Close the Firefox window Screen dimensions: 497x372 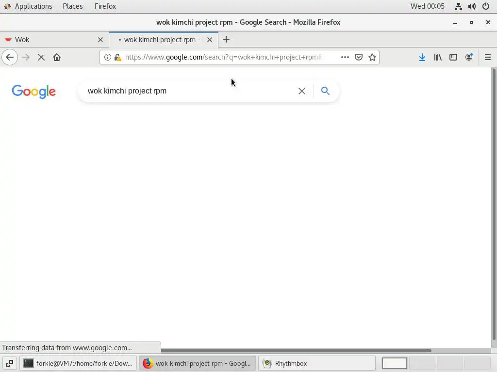[488, 22]
